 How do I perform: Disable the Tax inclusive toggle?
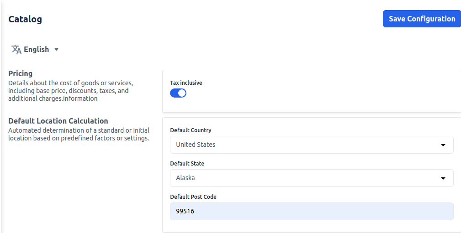[x=178, y=93]
